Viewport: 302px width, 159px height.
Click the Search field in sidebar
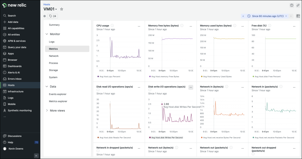pos(12,16)
